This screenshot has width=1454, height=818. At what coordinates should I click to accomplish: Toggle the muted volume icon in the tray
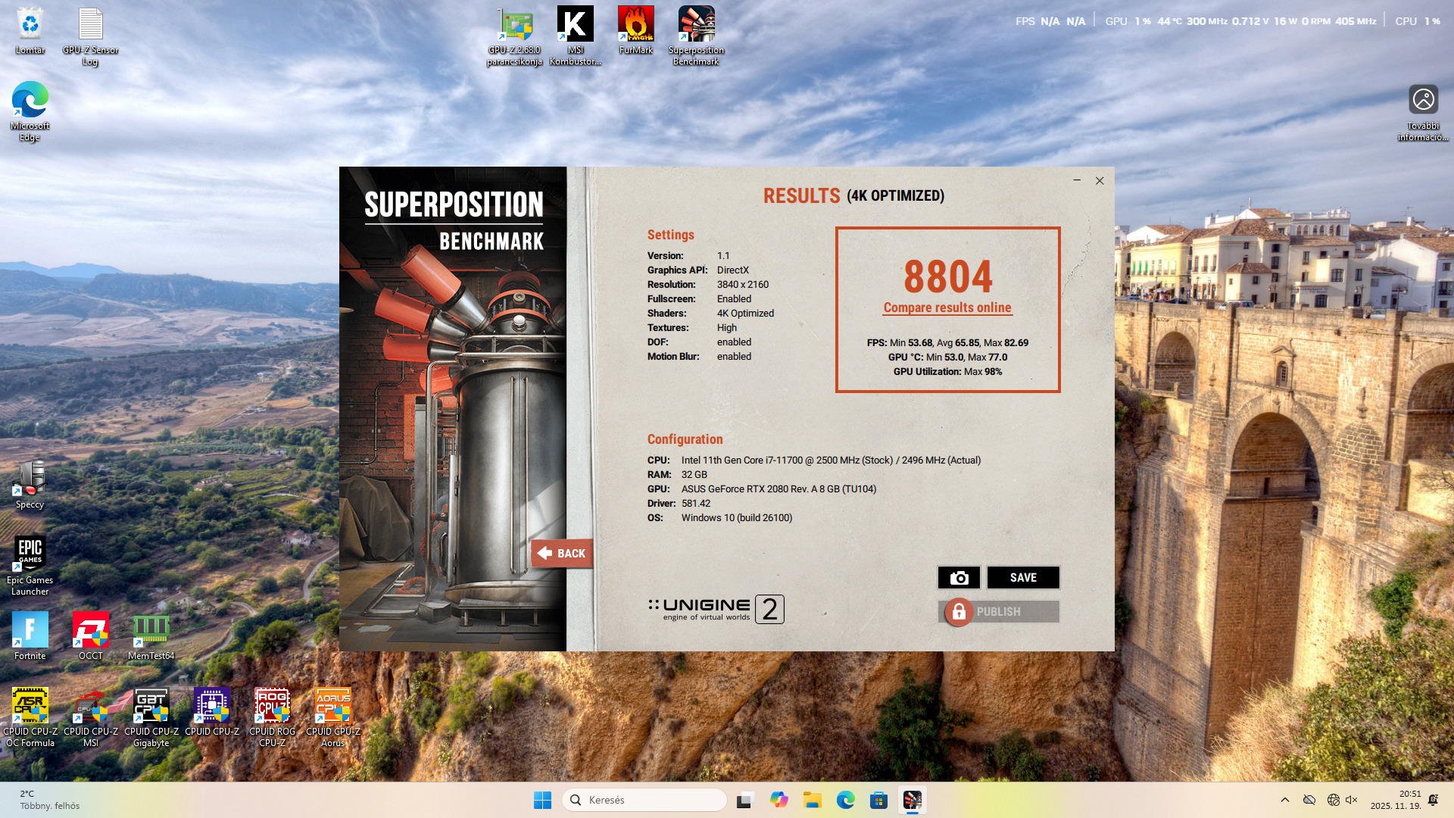click(x=1352, y=800)
